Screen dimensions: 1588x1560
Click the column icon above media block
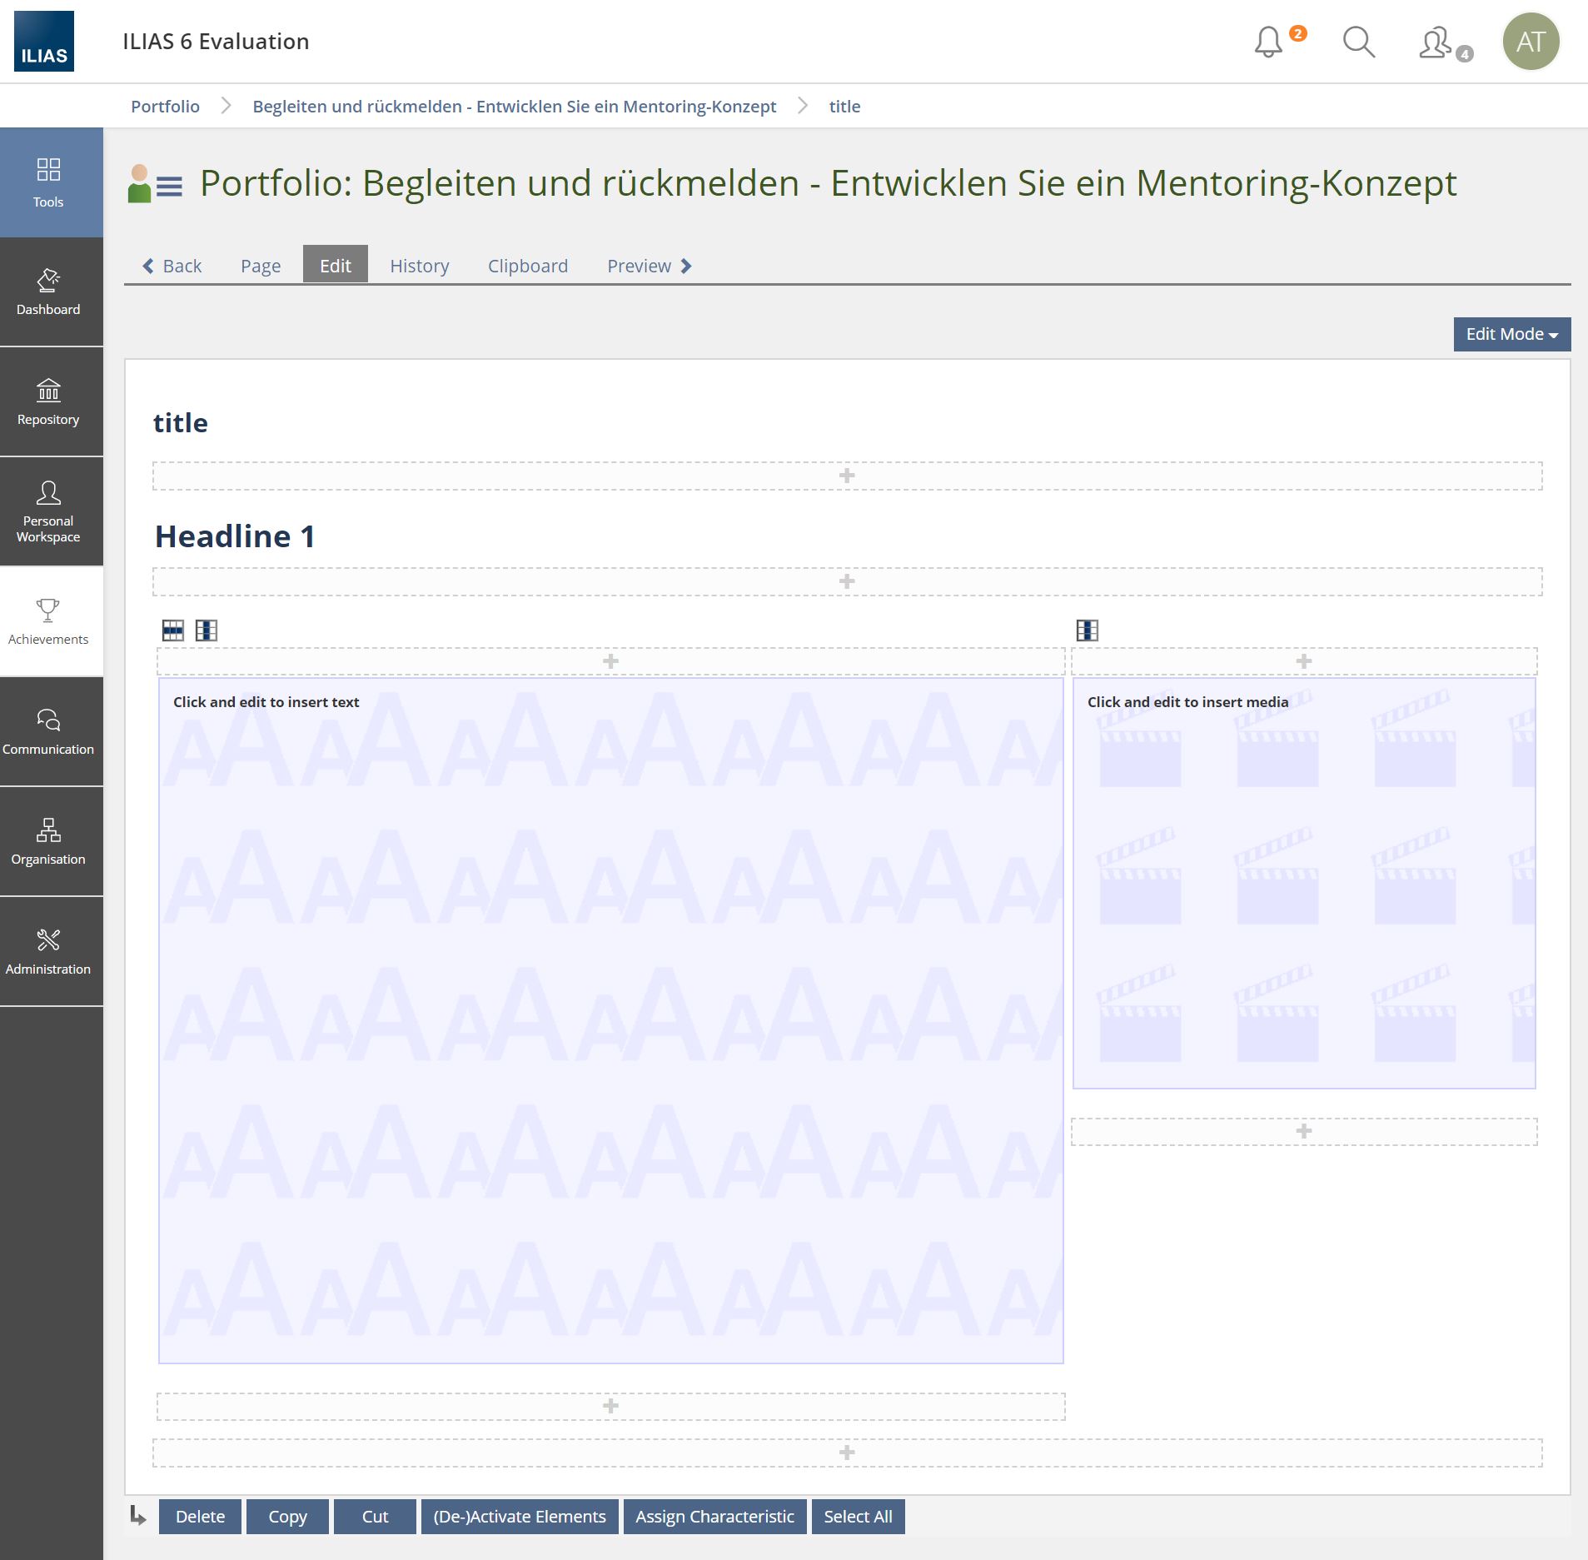1087,630
